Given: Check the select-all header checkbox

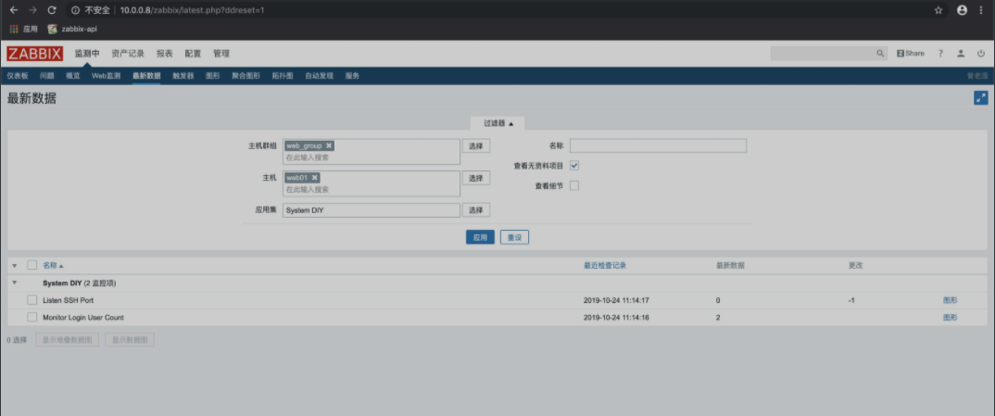Looking at the screenshot, I should pyautogui.click(x=31, y=265).
